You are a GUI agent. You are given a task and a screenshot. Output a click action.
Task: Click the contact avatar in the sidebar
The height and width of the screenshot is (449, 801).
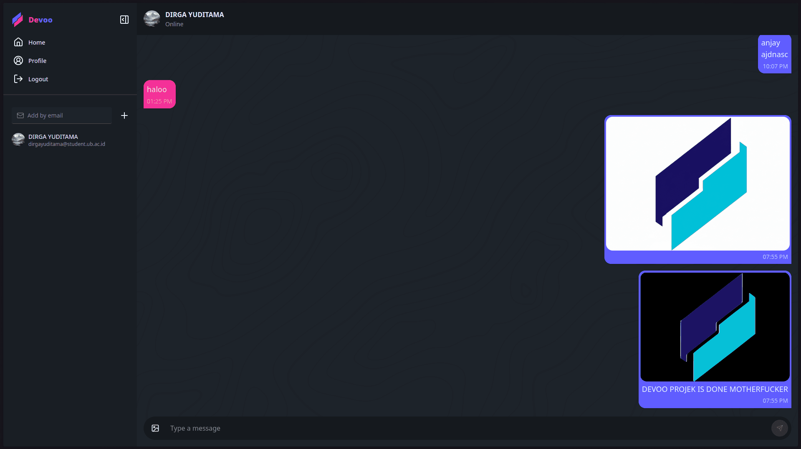click(18, 140)
